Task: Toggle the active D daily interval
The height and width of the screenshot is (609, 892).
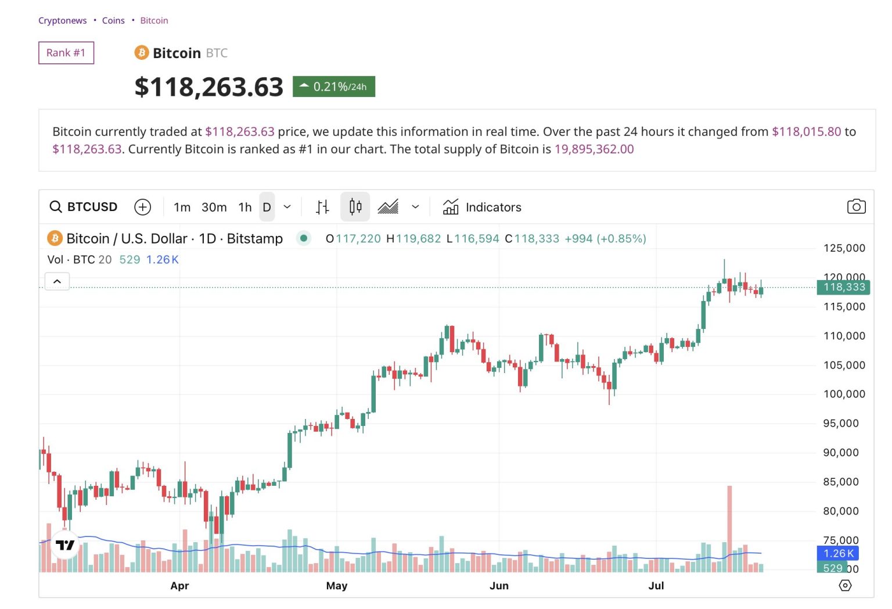Action: click(267, 207)
